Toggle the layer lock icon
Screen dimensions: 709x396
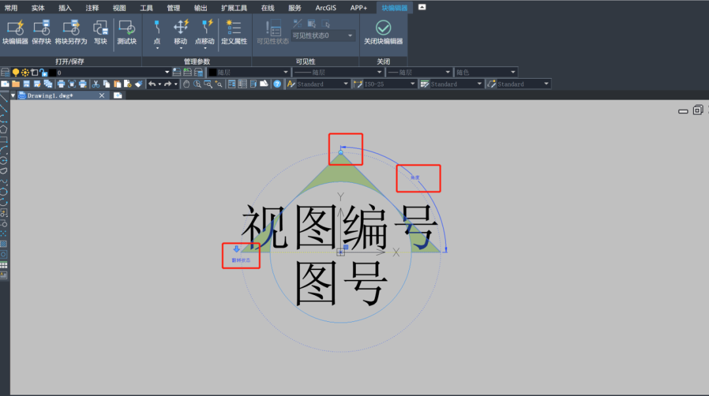[x=43, y=71]
